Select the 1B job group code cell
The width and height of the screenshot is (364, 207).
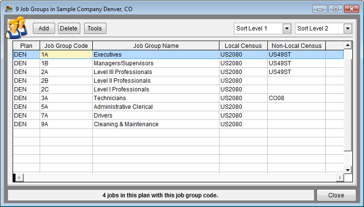point(66,63)
